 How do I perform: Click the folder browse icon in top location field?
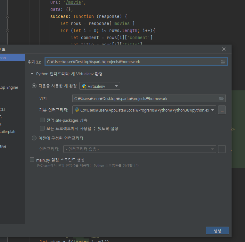click(x=223, y=62)
